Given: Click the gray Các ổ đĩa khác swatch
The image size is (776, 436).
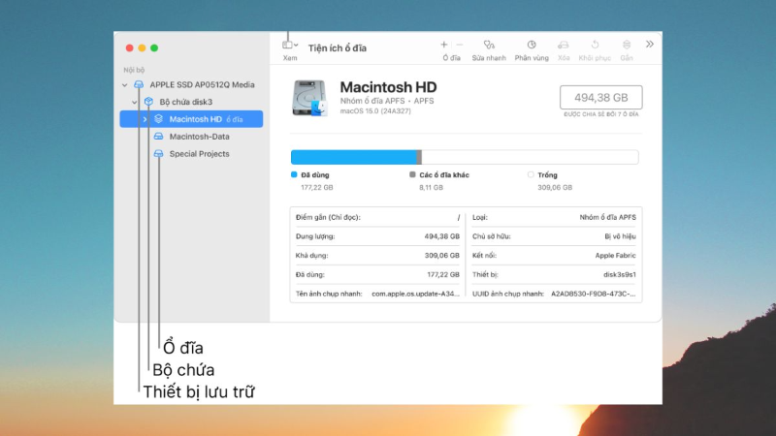Looking at the screenshot, I should (x=412, y=174).
